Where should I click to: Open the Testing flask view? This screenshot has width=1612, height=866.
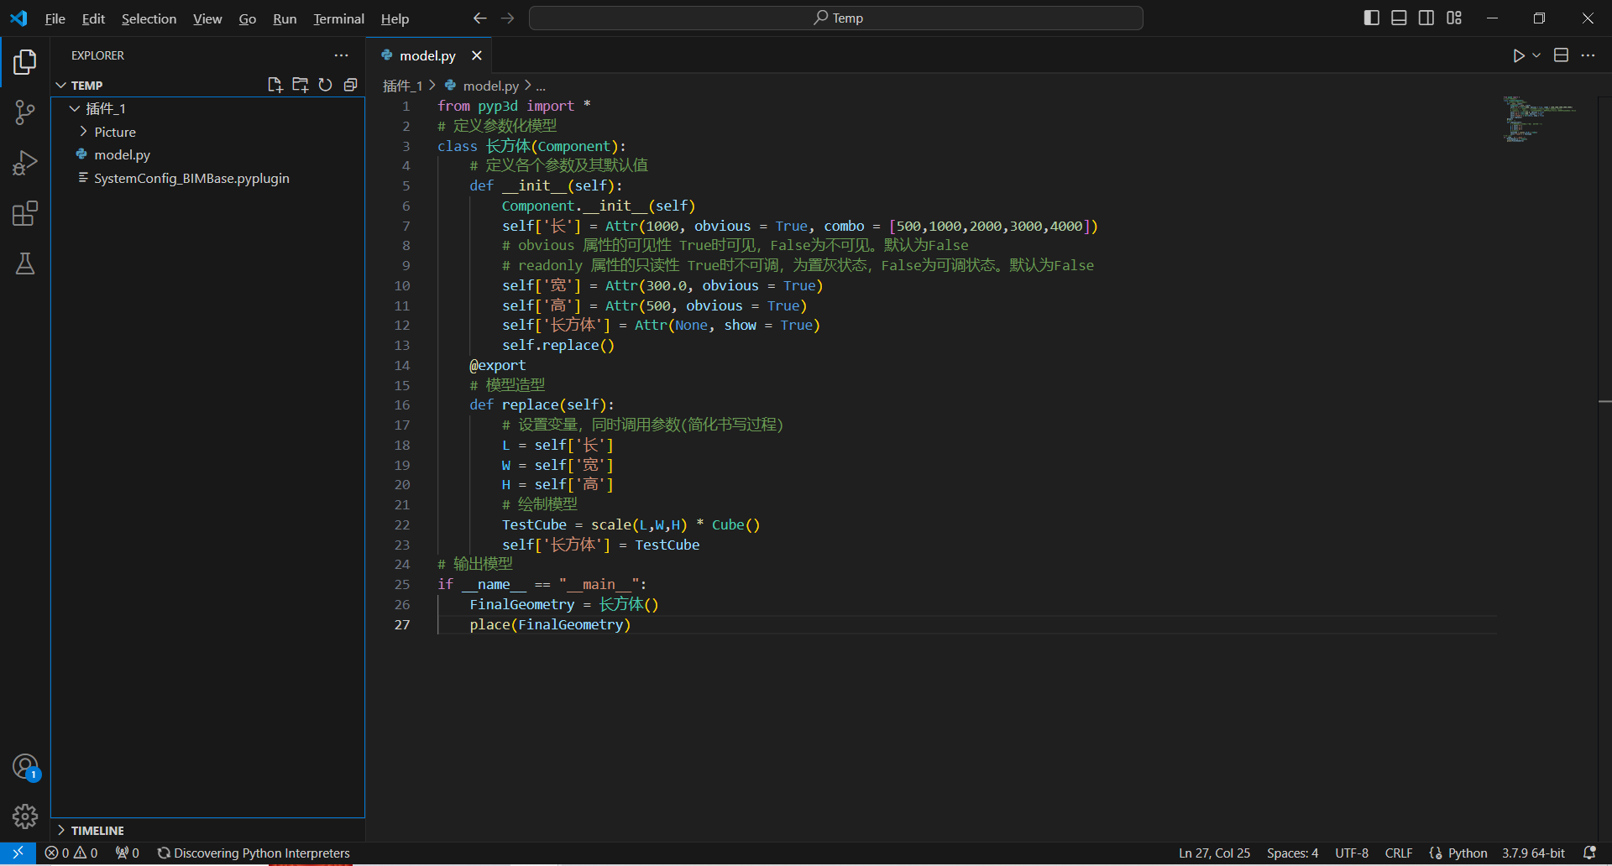click(25, 263)
